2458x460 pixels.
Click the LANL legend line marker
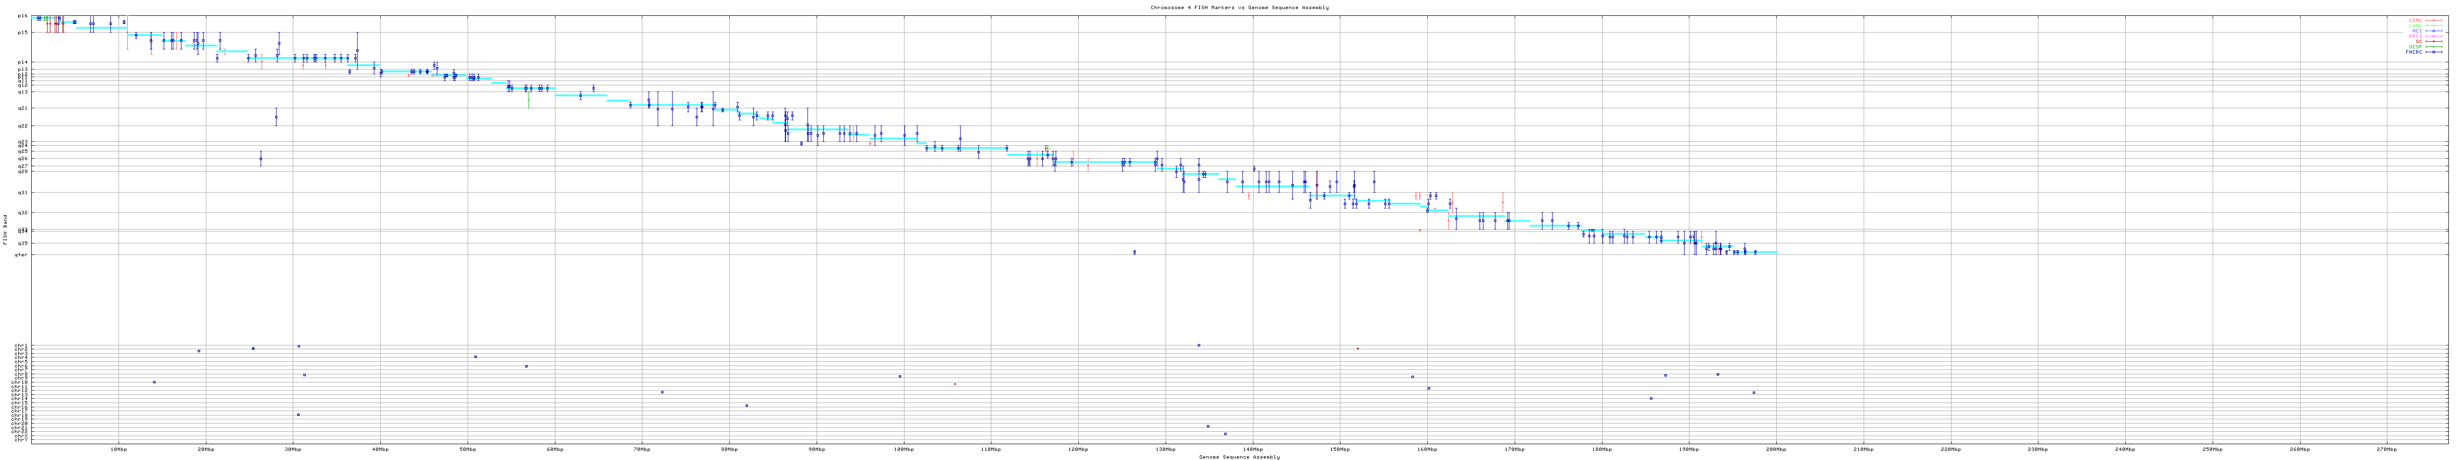(2434, 26)
